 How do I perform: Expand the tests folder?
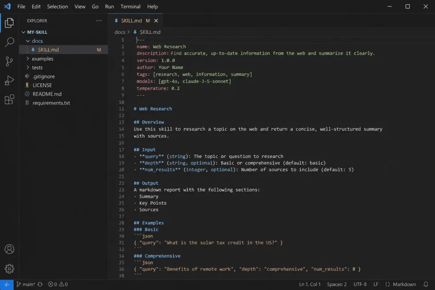28,68
